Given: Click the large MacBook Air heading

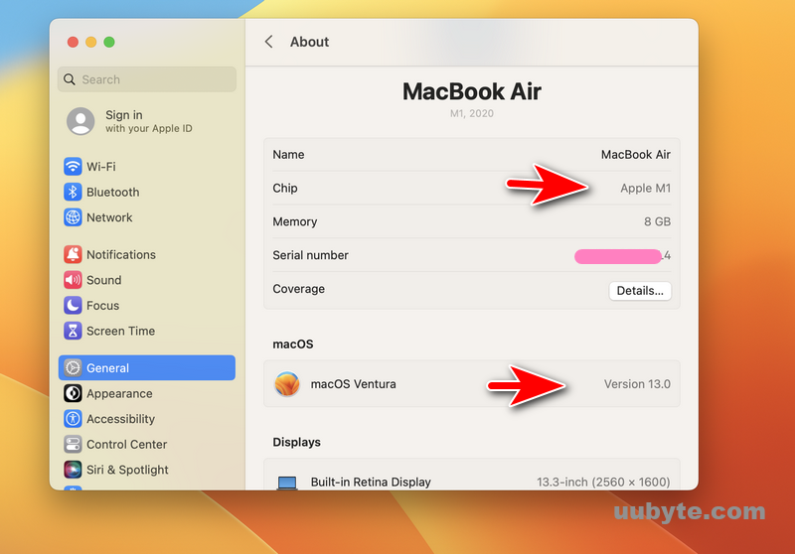Looking at the screenshot, I should (471, 91).
